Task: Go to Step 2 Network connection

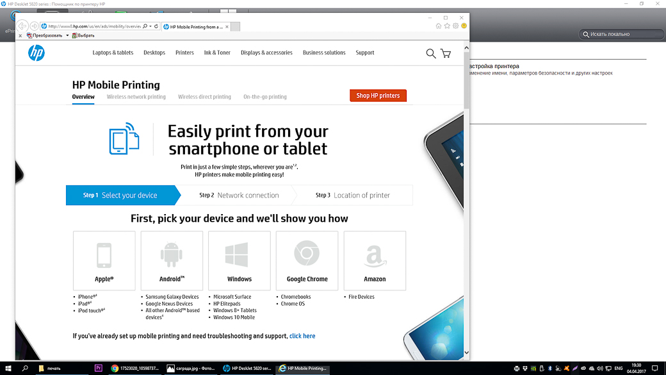Action: pos(239,195)
